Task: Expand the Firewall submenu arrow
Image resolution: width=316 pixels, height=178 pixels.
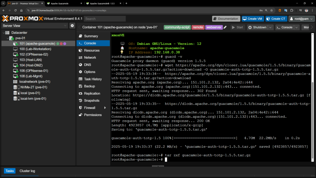Action: point(105,108)
